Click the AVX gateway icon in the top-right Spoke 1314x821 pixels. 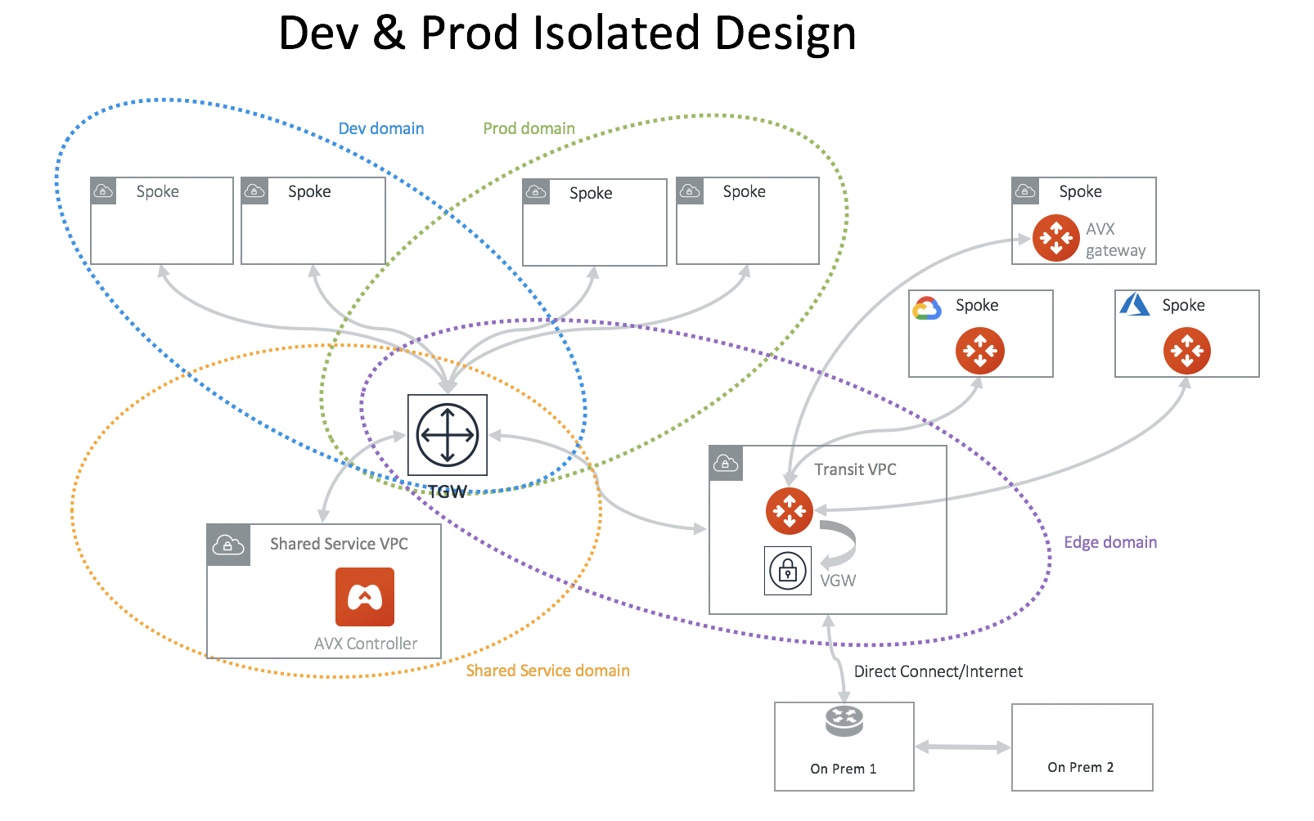[x=1056, y=237]
